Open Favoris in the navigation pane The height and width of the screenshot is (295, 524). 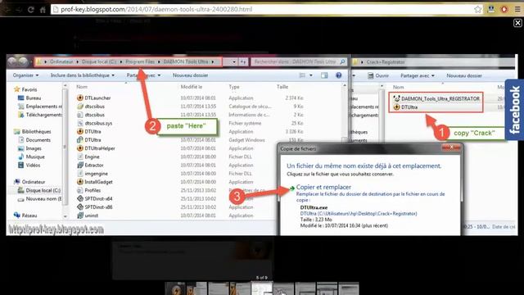coord(25,89)
